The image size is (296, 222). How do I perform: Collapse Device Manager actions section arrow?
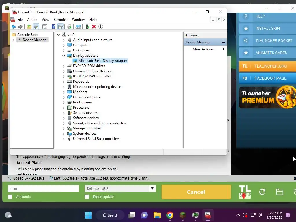223,42
